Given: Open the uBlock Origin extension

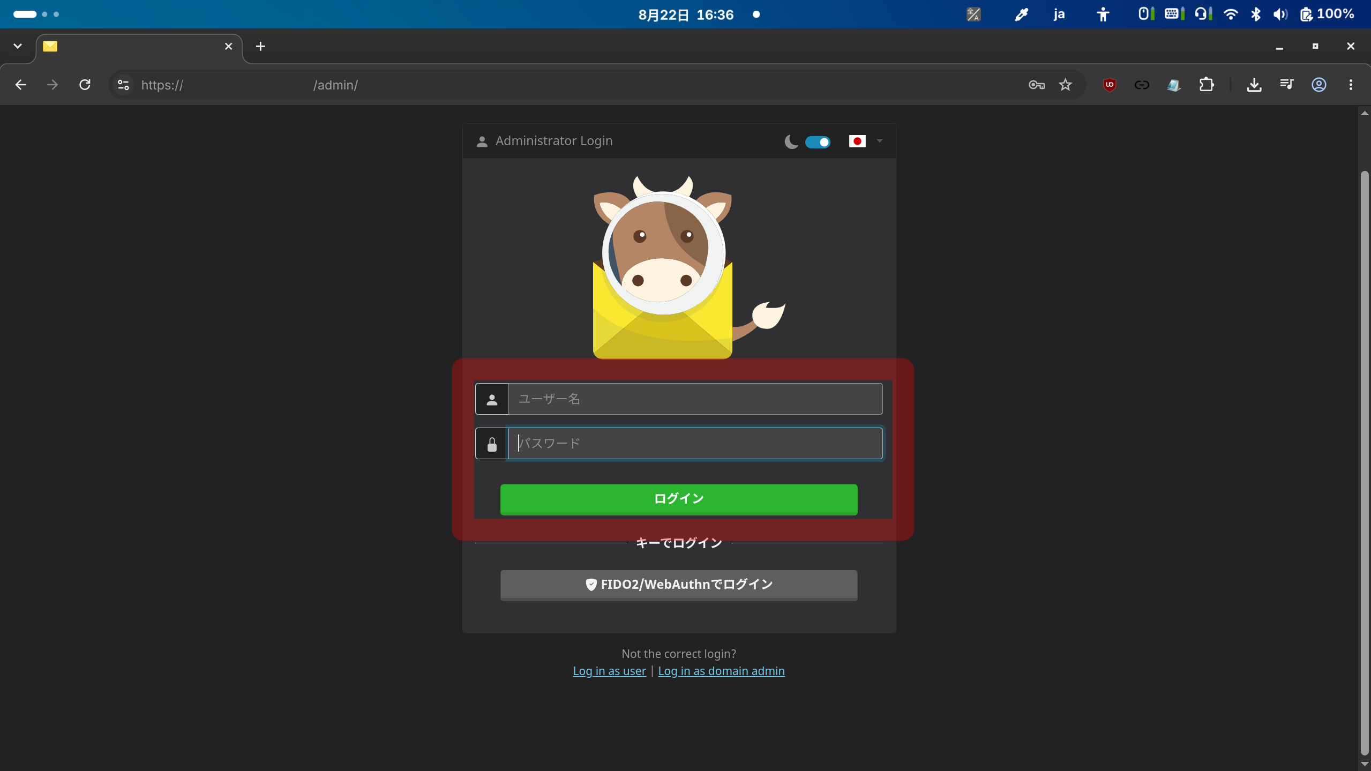Looking at the screenshot, I should (1110, 85).
